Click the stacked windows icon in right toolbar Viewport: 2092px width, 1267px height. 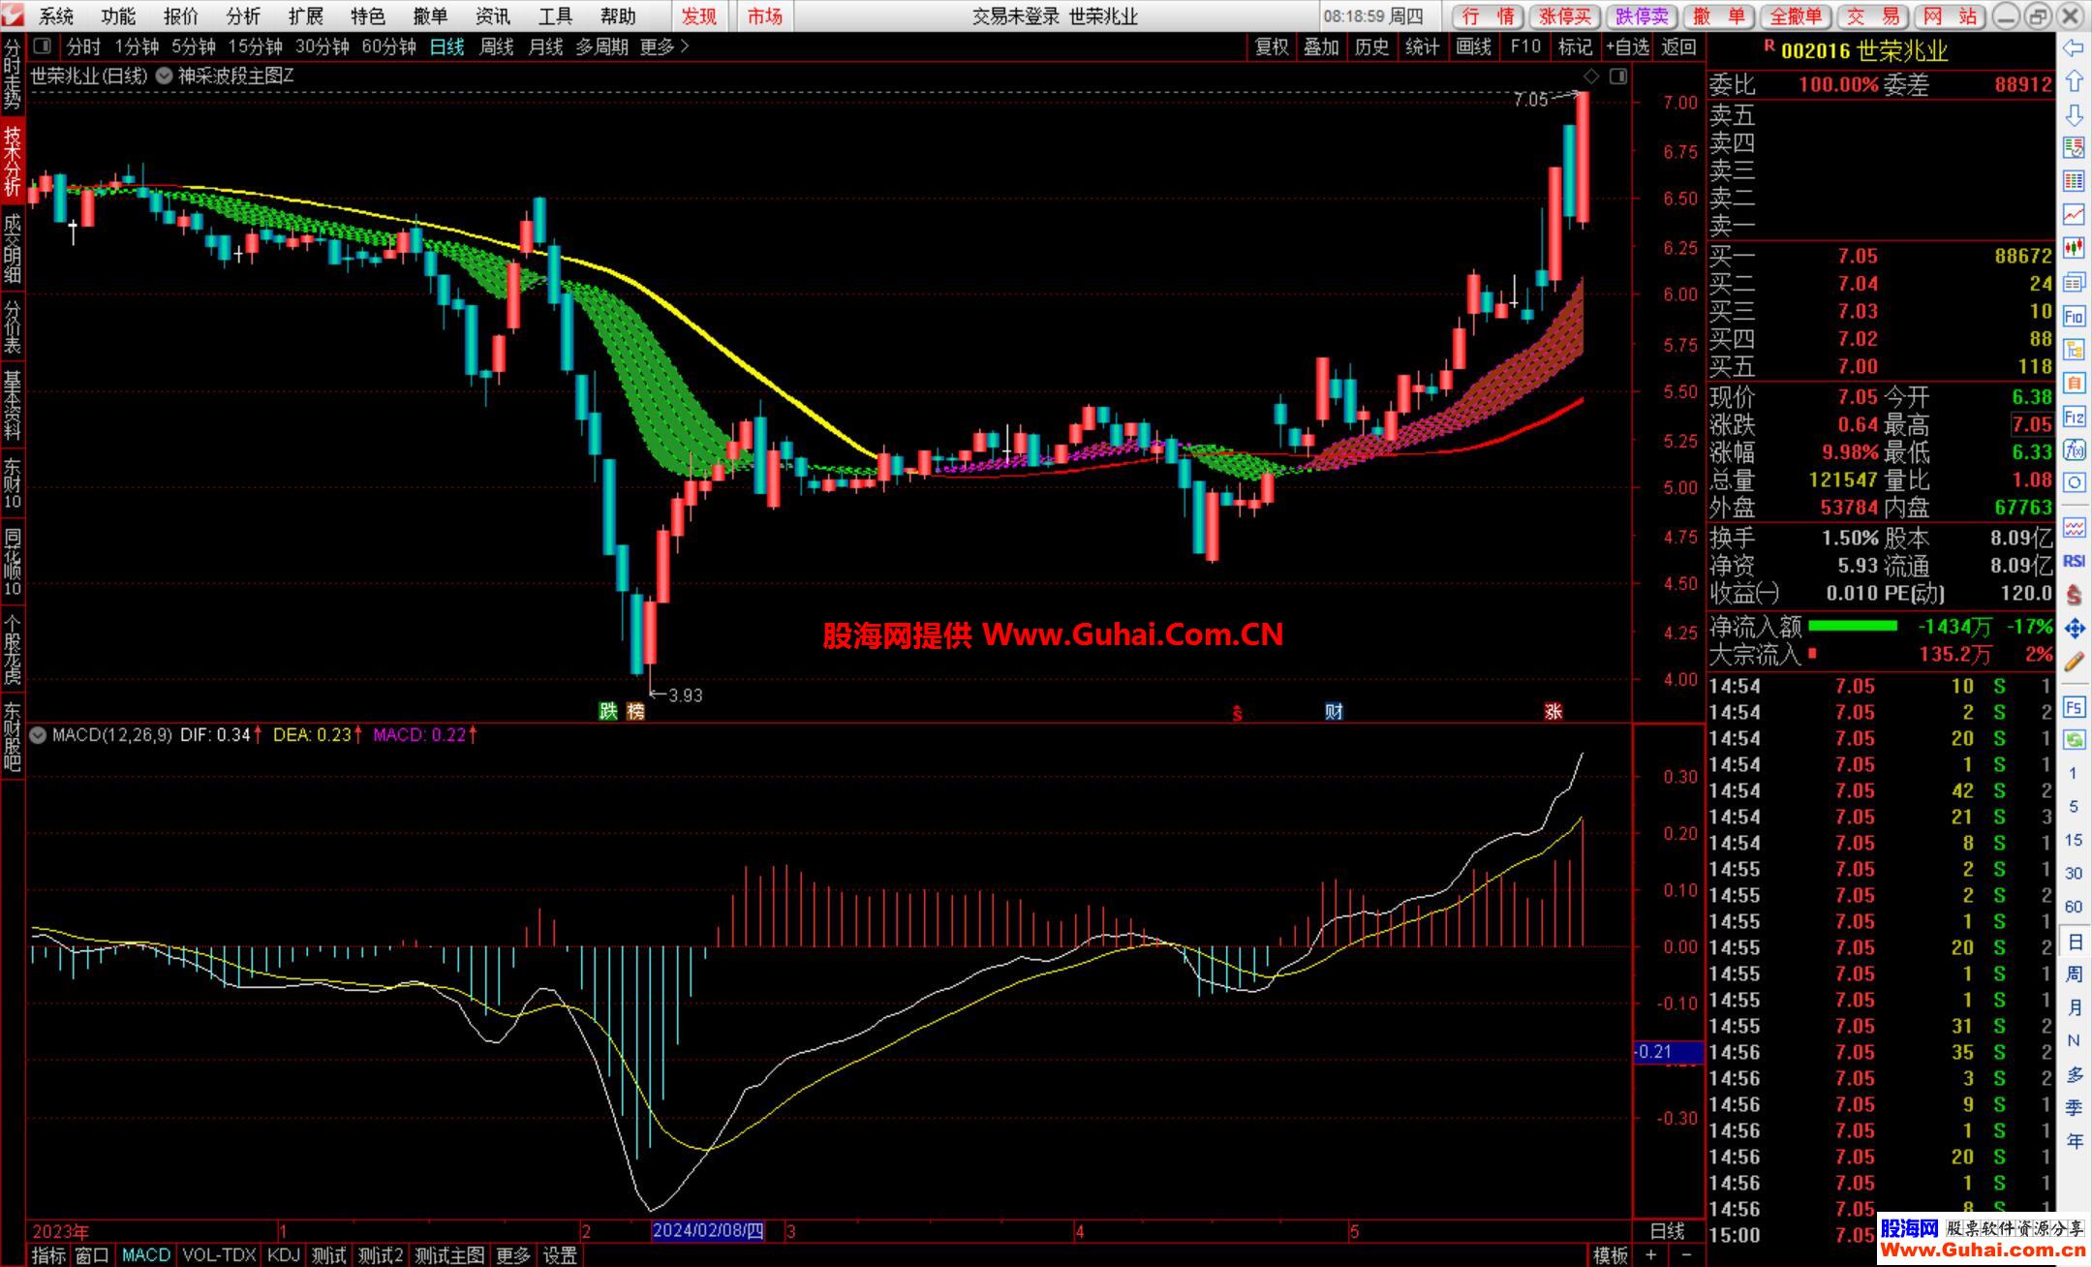tap(2074, 282)
